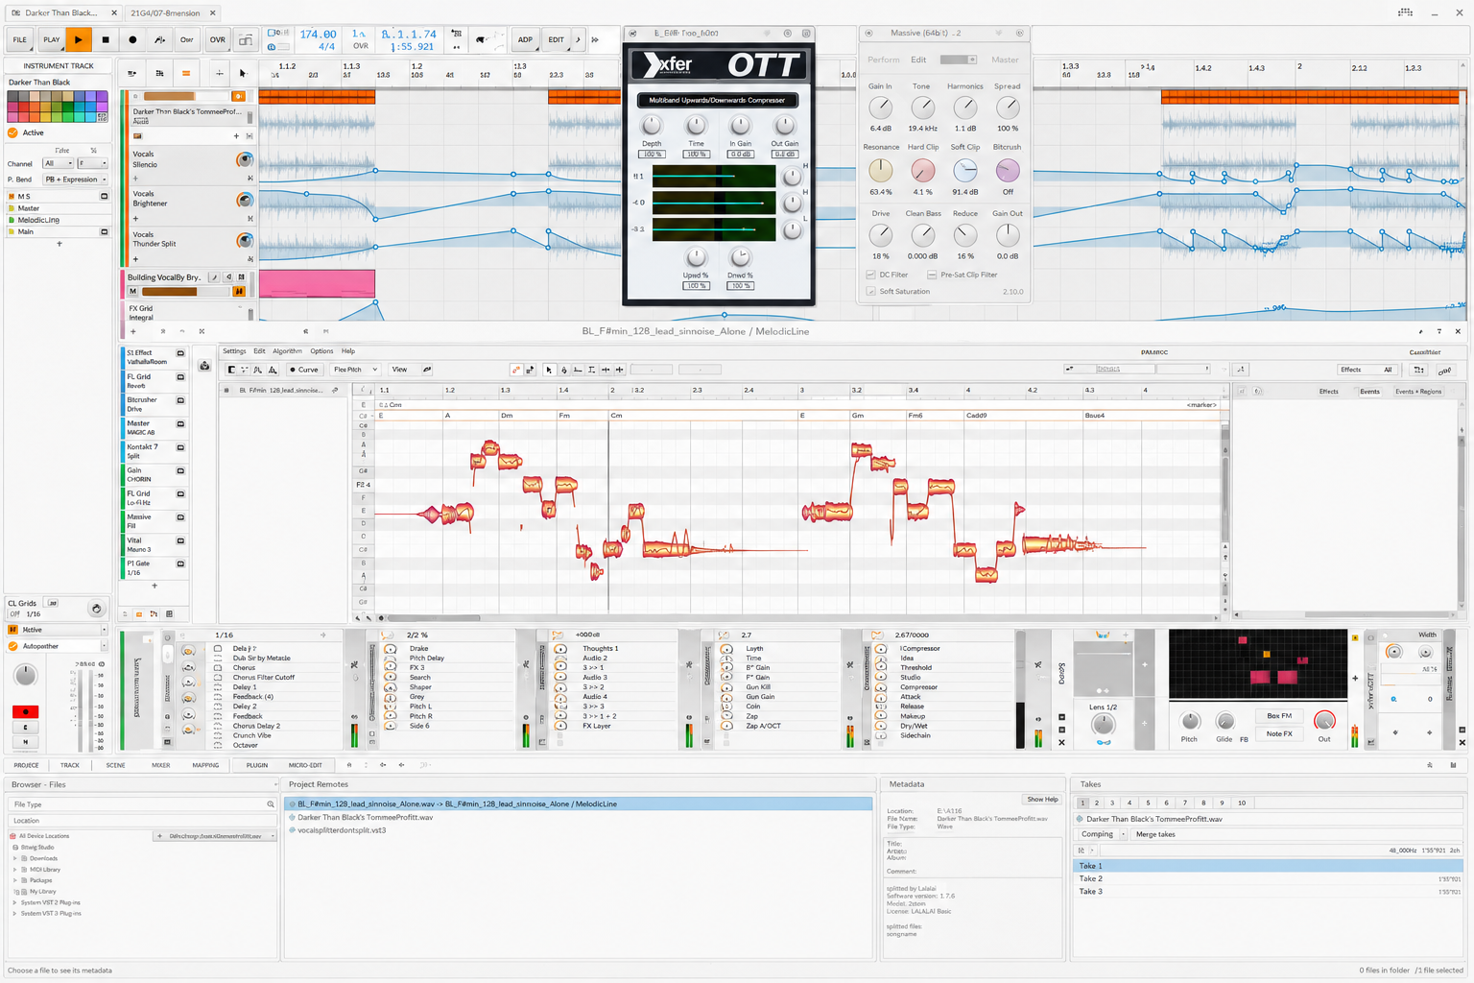Click the Vocals Brightener track knob icon
The height and width of the screenshot is (983, 1474).
pos(245,200)
